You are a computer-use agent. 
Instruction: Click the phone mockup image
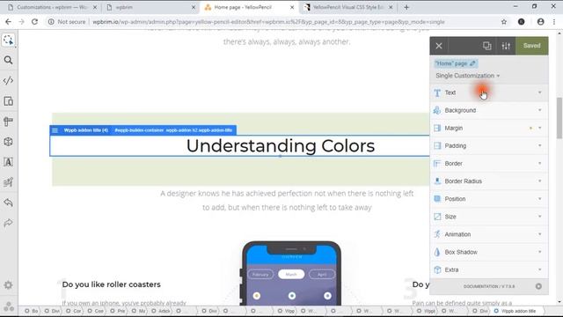[x=291, y=273]
